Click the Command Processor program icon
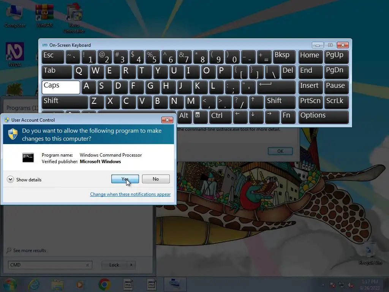The image size is (389, 292). point(28,158)
